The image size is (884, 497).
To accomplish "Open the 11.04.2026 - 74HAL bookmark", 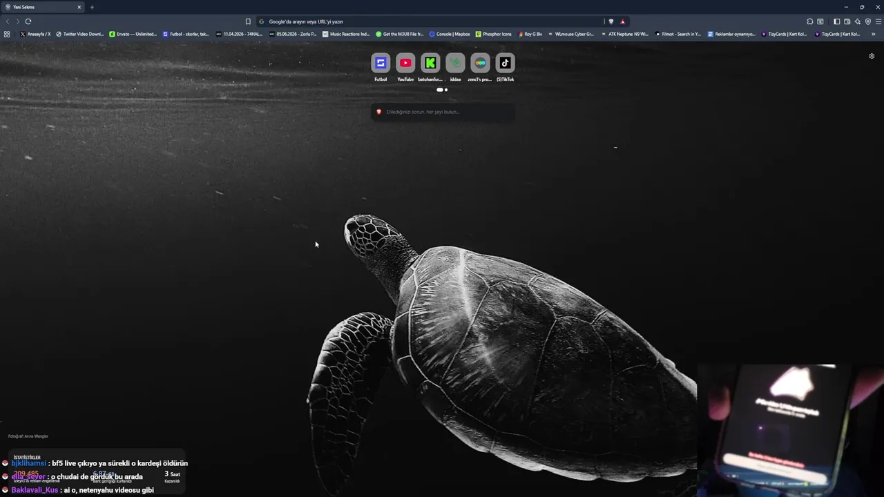I will click(239, 34).
